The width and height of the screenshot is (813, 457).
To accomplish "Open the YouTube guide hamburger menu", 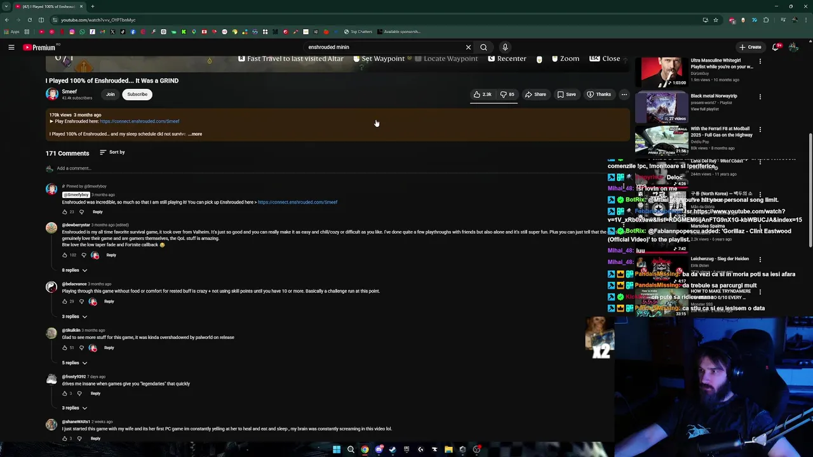I will (x=11, y=47).
